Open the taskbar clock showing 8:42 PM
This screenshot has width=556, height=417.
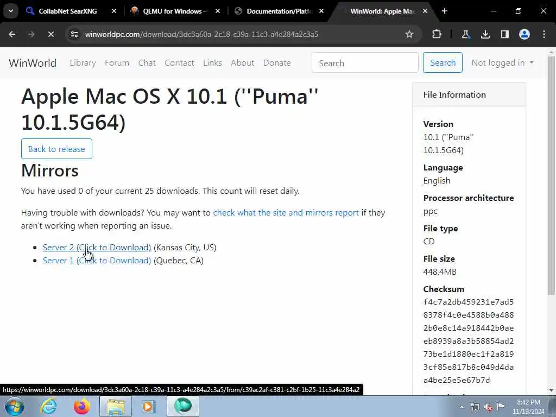[528, 407]
